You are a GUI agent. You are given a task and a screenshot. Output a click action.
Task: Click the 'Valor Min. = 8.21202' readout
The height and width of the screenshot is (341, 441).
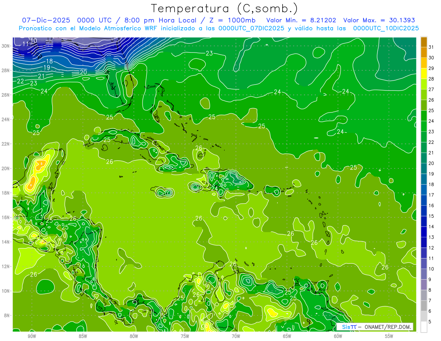coord(301,20)
